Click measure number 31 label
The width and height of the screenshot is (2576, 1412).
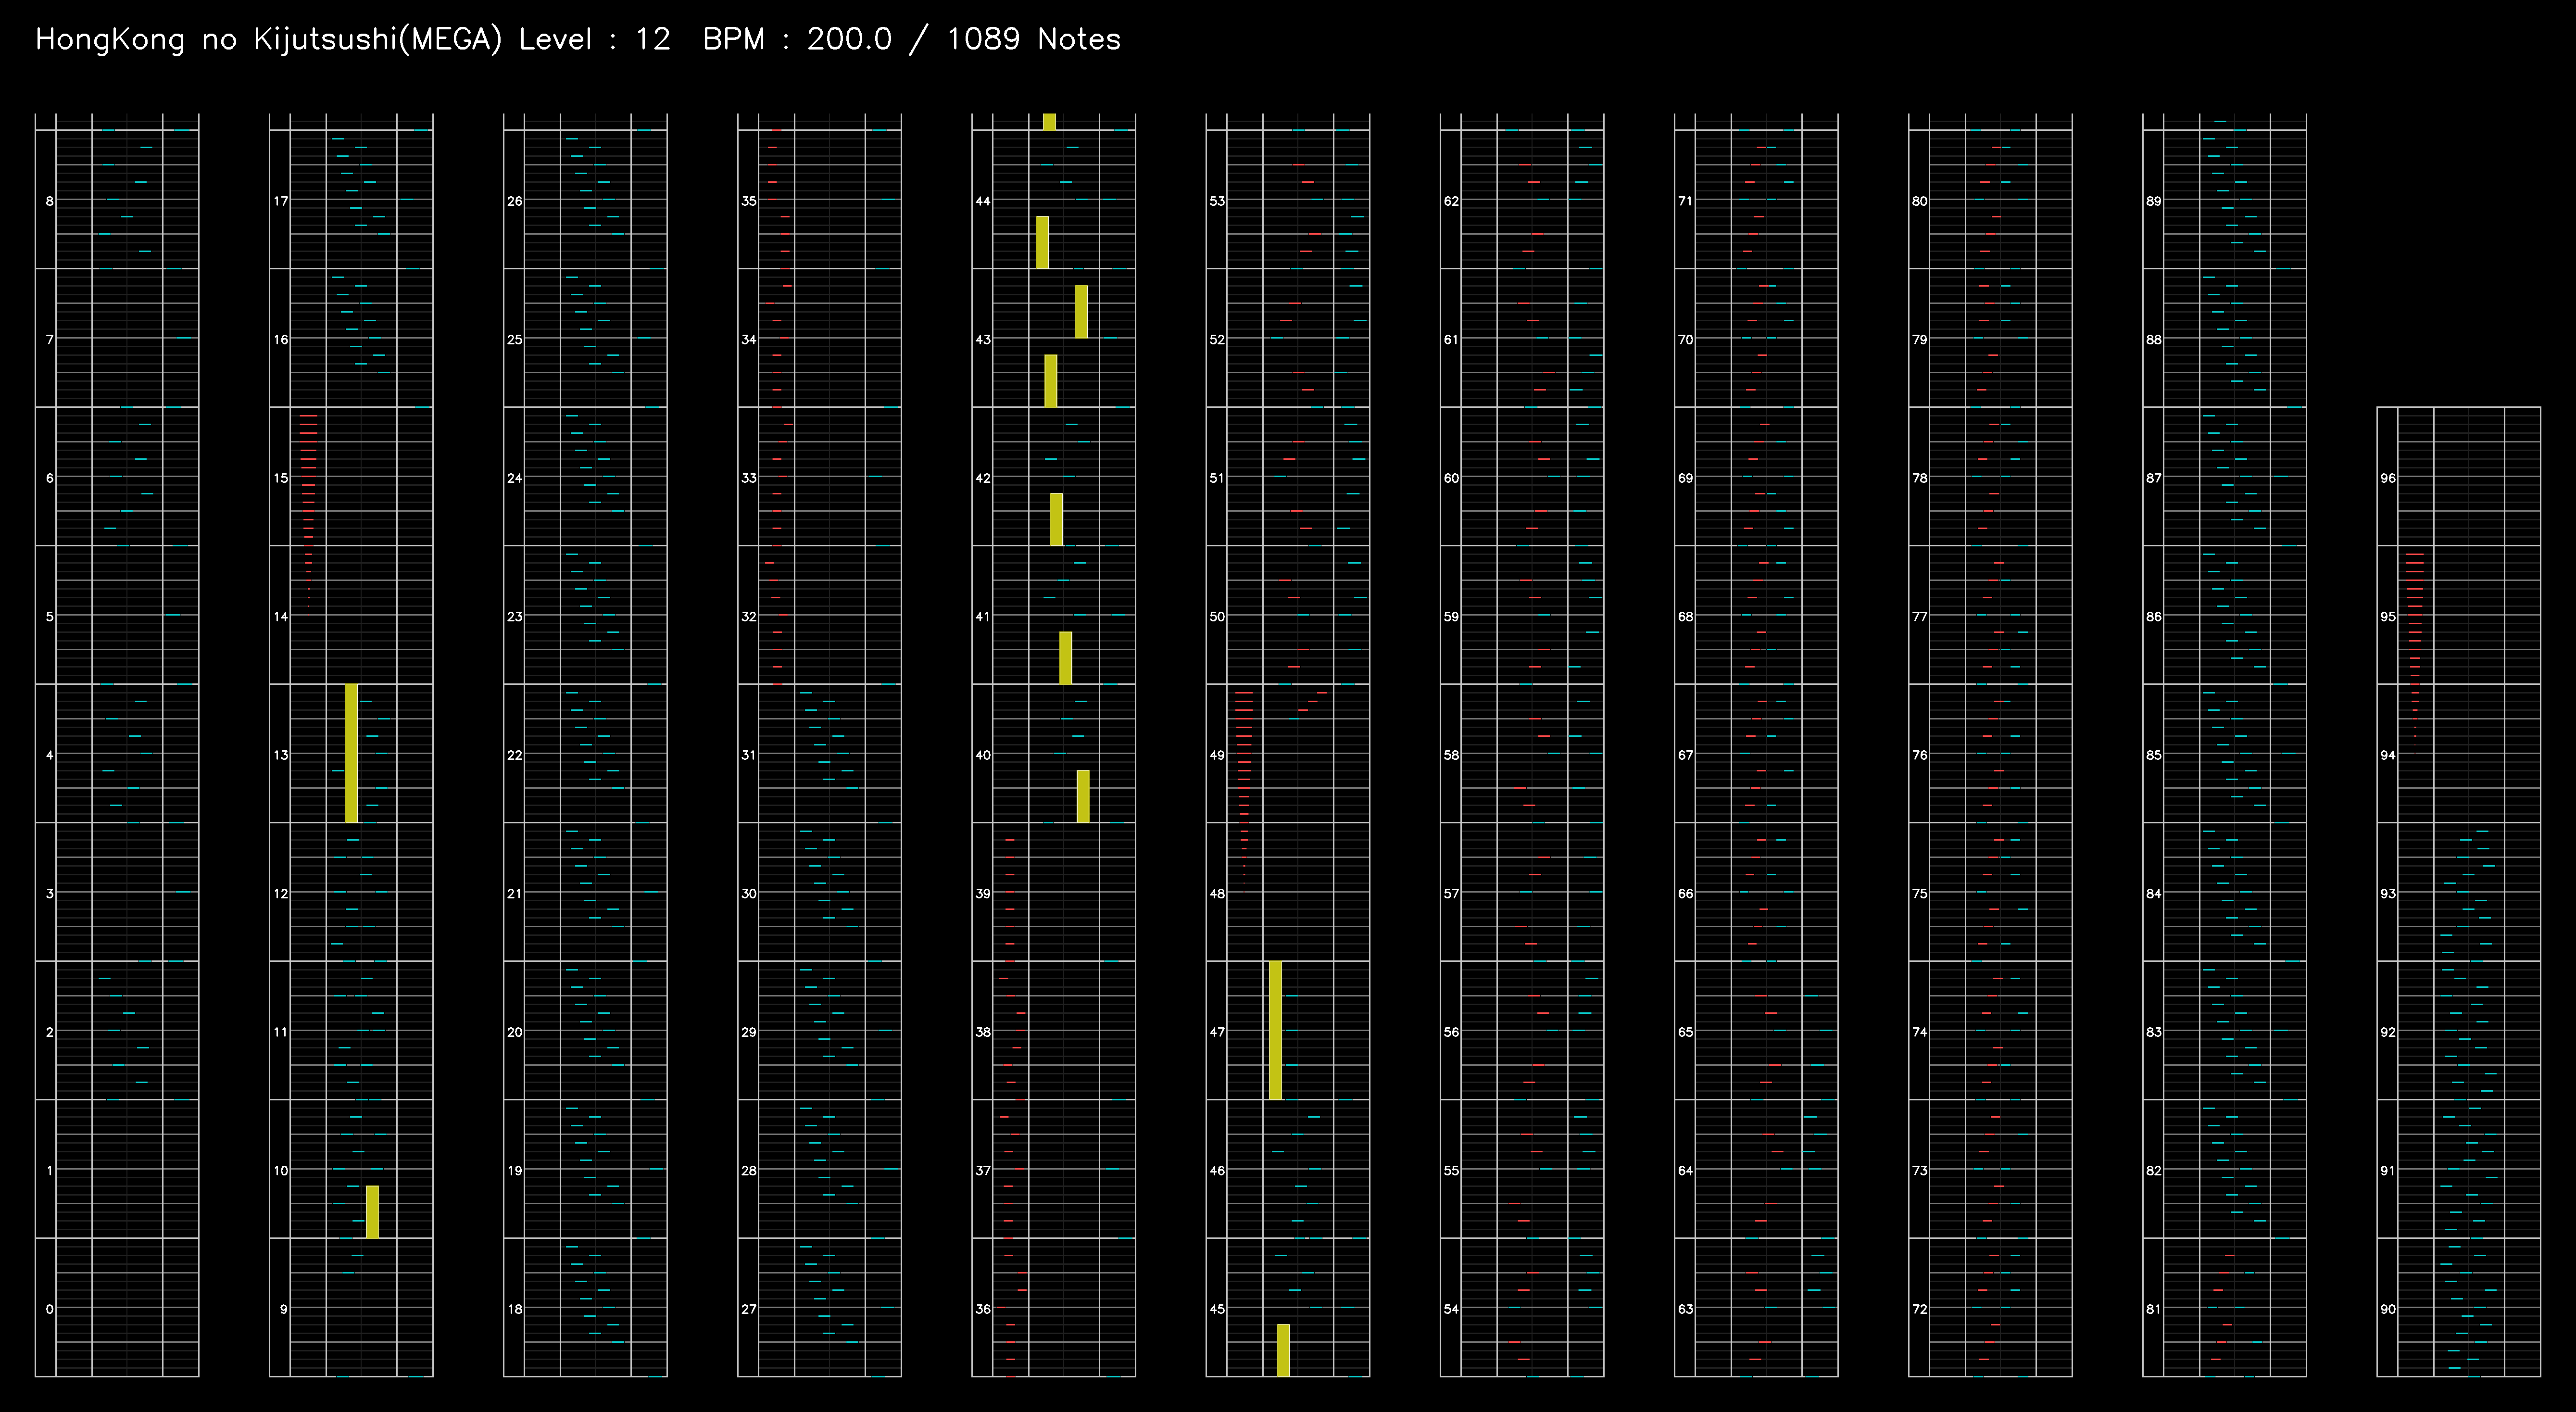748,755
